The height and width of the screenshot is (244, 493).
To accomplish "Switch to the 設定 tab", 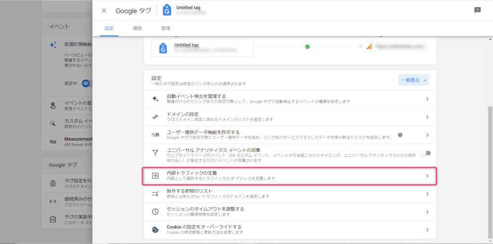I will point(109,28).
